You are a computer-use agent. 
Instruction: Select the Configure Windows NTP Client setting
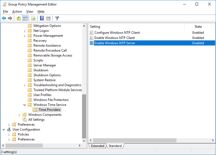click(117, 33)
